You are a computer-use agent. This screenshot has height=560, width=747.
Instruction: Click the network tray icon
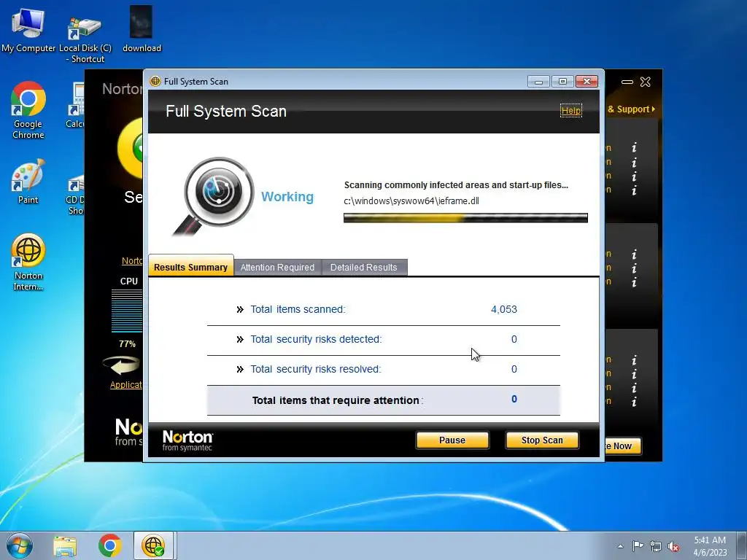(656, 546)
